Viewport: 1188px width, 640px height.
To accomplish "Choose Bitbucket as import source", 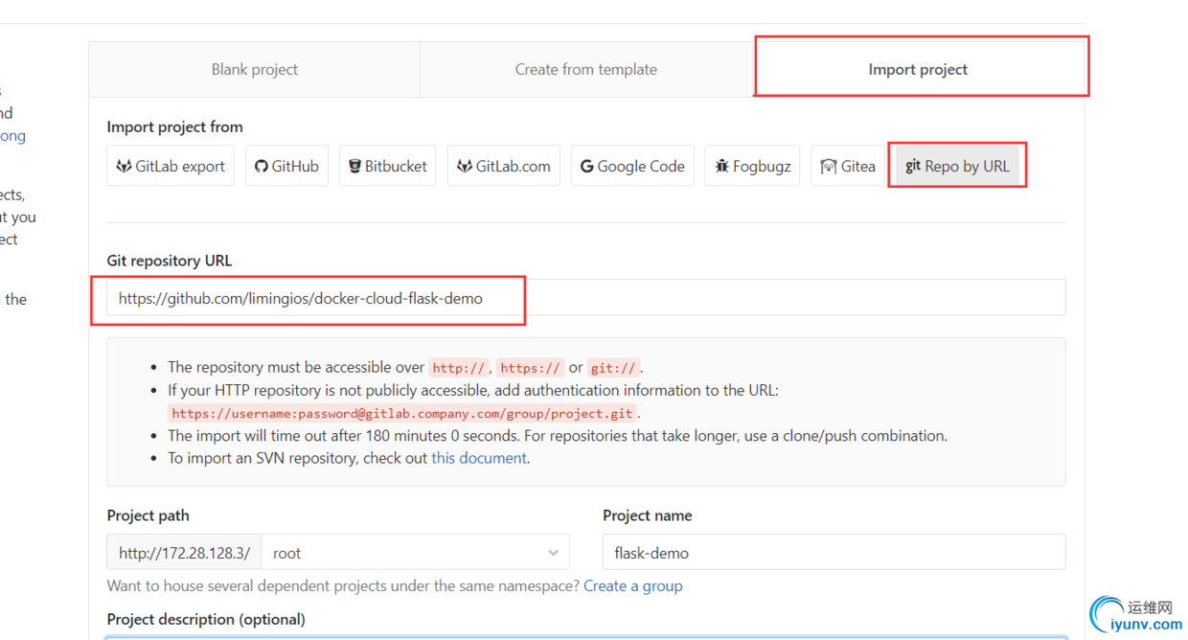I will pos(387,166).
